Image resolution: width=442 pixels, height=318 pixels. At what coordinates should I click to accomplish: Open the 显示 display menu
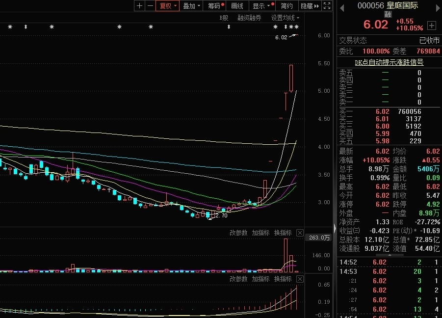tap(262, 5)
